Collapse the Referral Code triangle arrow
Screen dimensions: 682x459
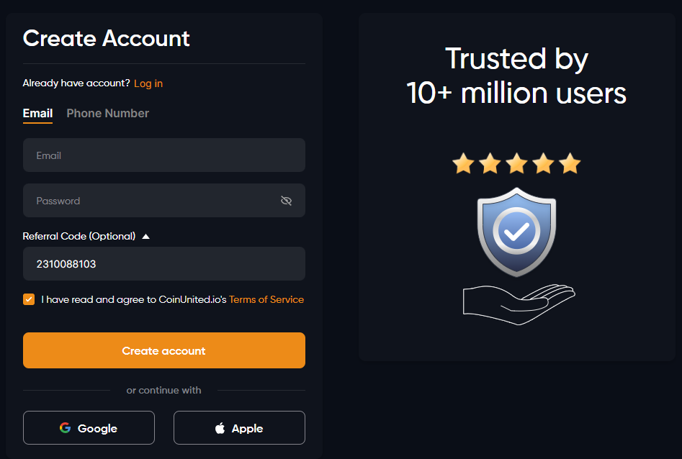[x=145, y=237]
